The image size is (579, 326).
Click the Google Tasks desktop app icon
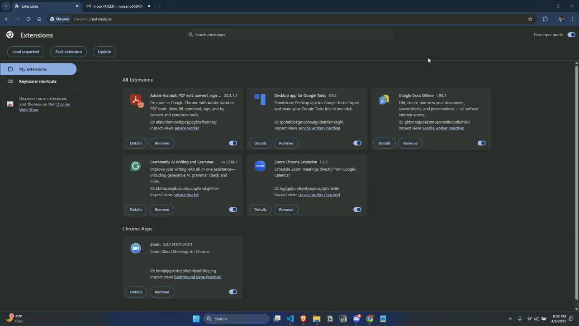260,99
